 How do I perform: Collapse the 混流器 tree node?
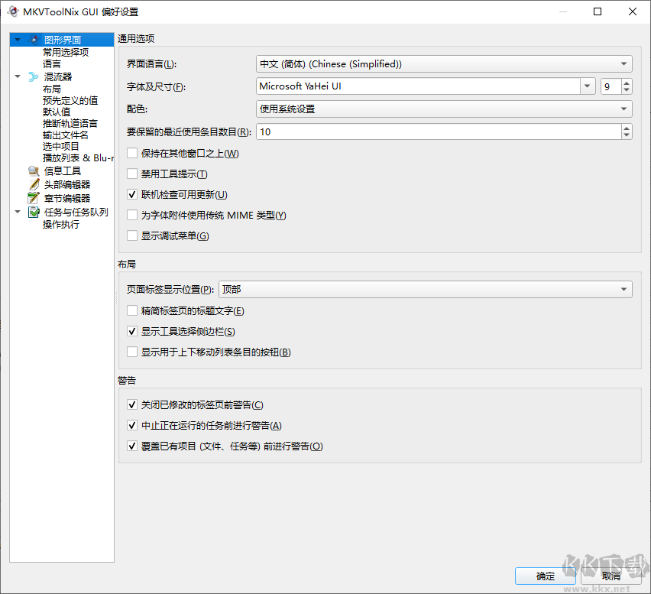coord(18,76)
